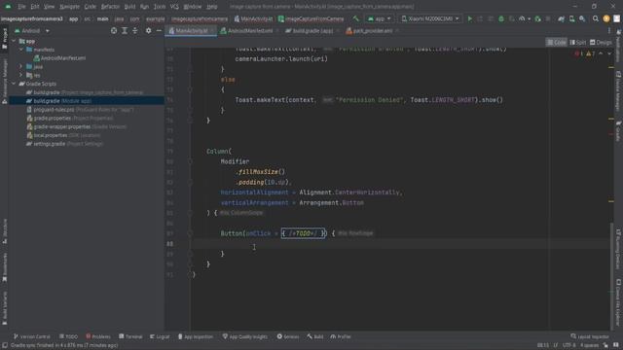The width and height of the screenshot is (623, 350).
Task: Click the green Debug app bug icon
Action: click(501, 18)
